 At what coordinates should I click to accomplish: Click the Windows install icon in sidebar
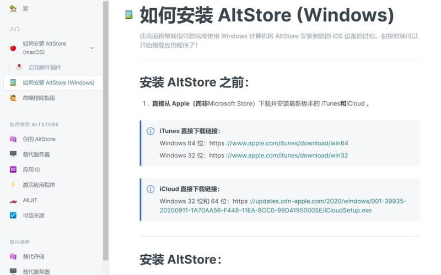coord(13,82)
